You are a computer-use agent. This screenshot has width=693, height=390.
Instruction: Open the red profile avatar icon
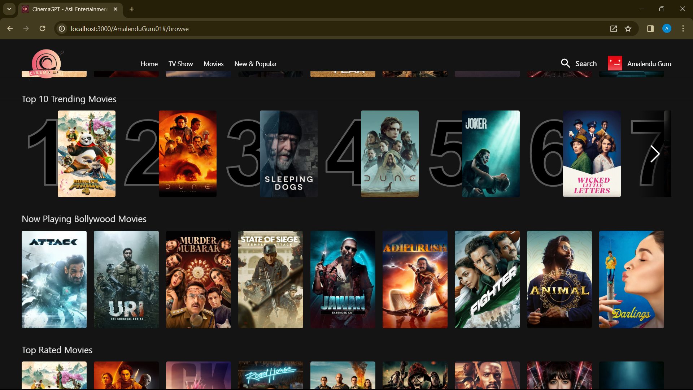[615, 64]
